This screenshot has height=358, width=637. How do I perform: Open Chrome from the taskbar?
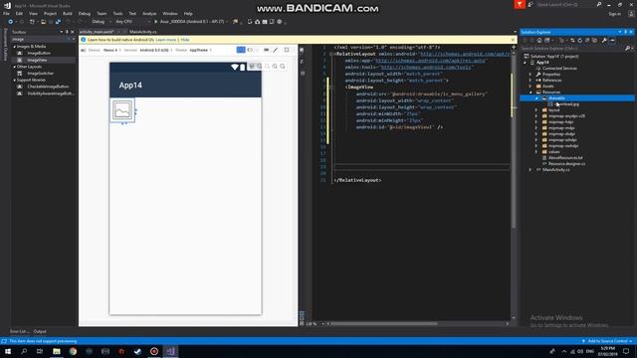(x=73, y=351)
